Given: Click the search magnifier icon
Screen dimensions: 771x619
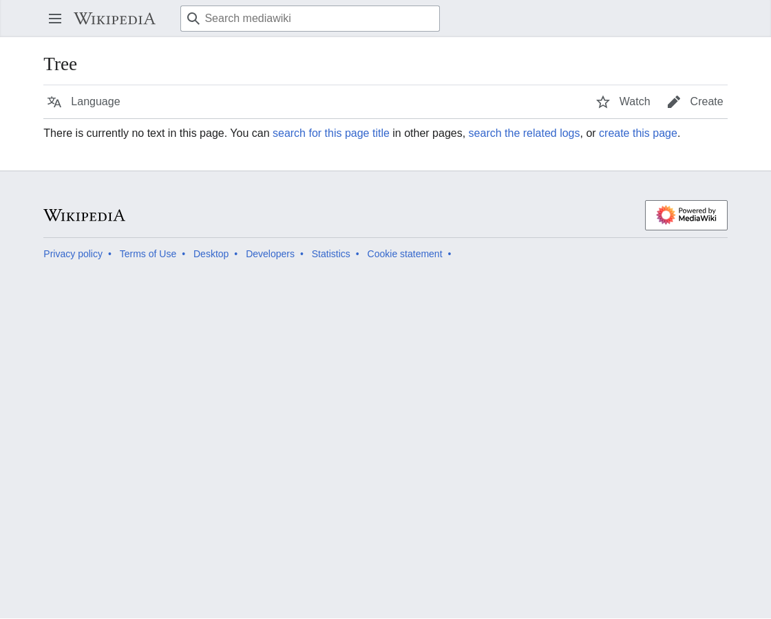Looking at the screenshot, I should pos(193,19).
